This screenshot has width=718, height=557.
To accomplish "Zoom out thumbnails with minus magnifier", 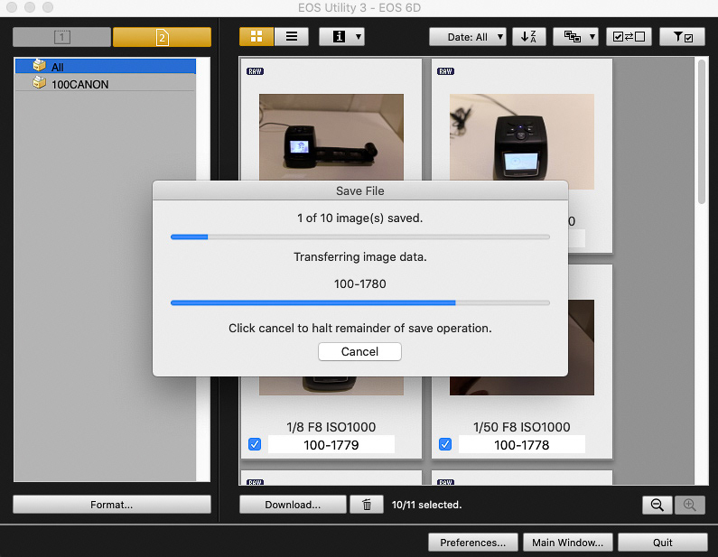I will point(657,505).
